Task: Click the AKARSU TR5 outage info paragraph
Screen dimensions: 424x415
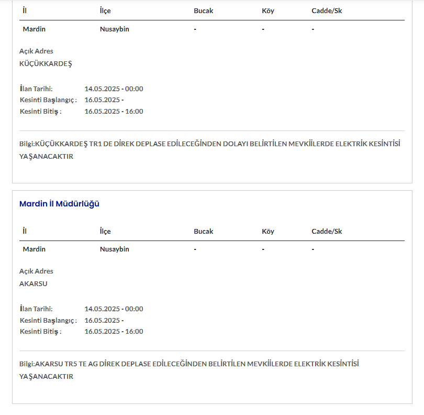Action: tap(189, 370)
